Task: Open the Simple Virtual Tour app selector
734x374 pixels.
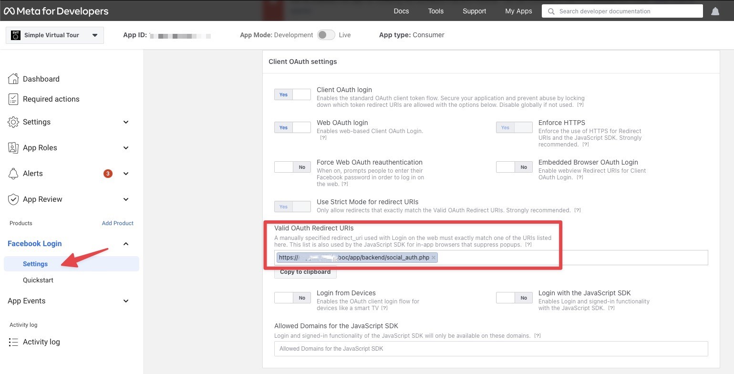Action: click(x=54, y=35)
